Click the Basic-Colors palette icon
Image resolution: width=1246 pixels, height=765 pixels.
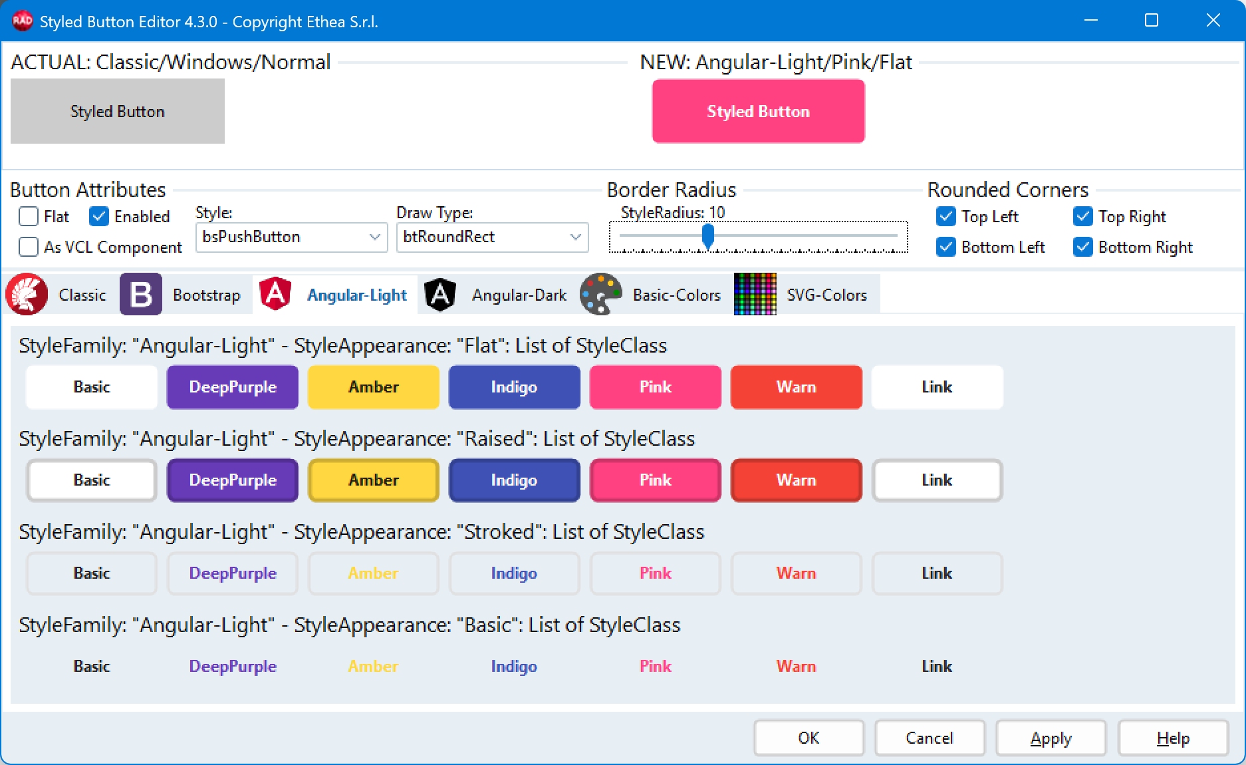point(601,294)
